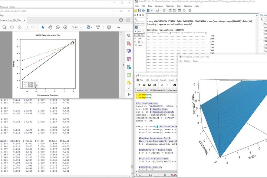Screen dimensions: 267x178
Task: Open R Graphics History menu
Action: tap(187, 61)
